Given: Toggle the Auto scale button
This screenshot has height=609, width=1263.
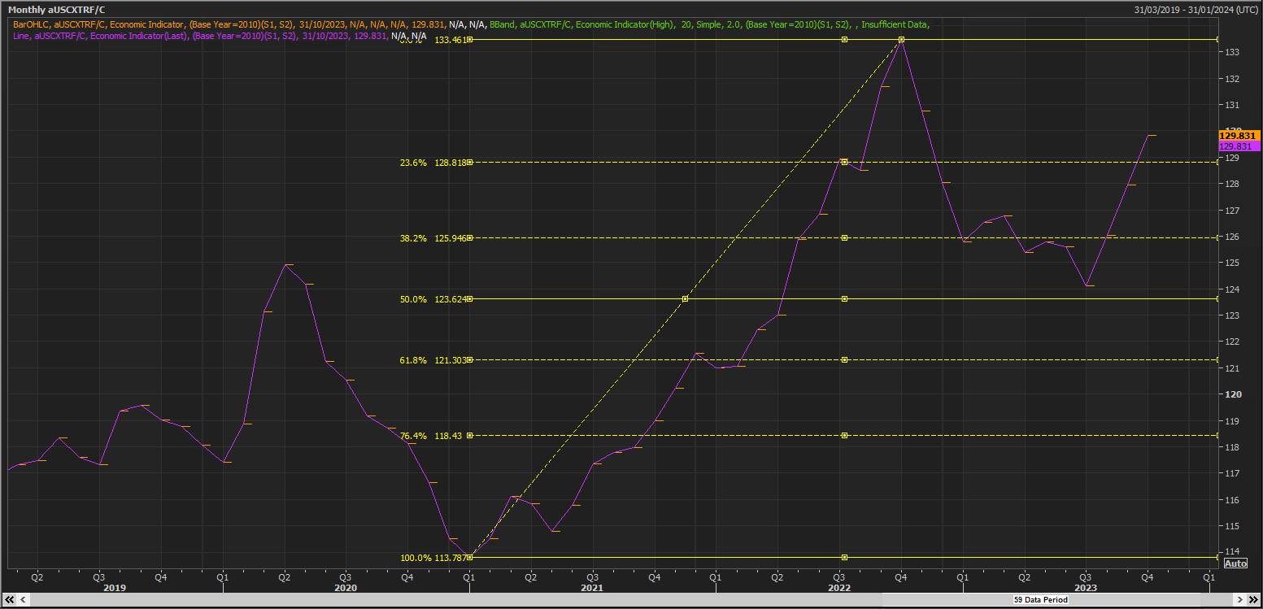Looking at the screenshot, I should click(1235, 563).
